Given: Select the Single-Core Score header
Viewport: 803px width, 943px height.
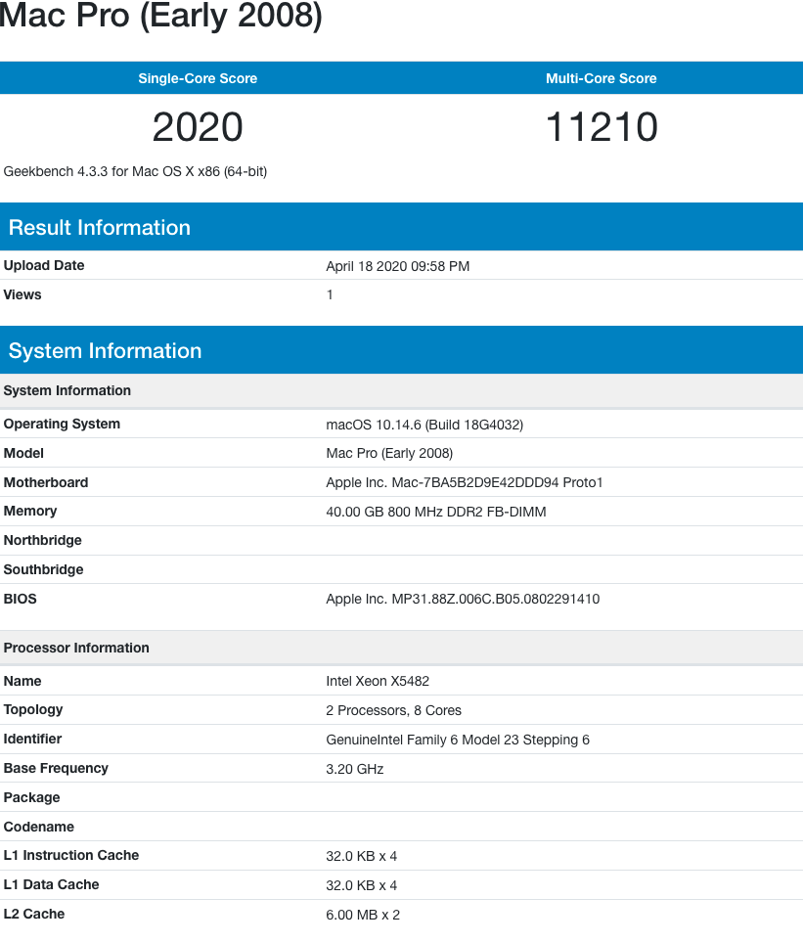Looking at the screenshot, I should click(x=198, y=78).
